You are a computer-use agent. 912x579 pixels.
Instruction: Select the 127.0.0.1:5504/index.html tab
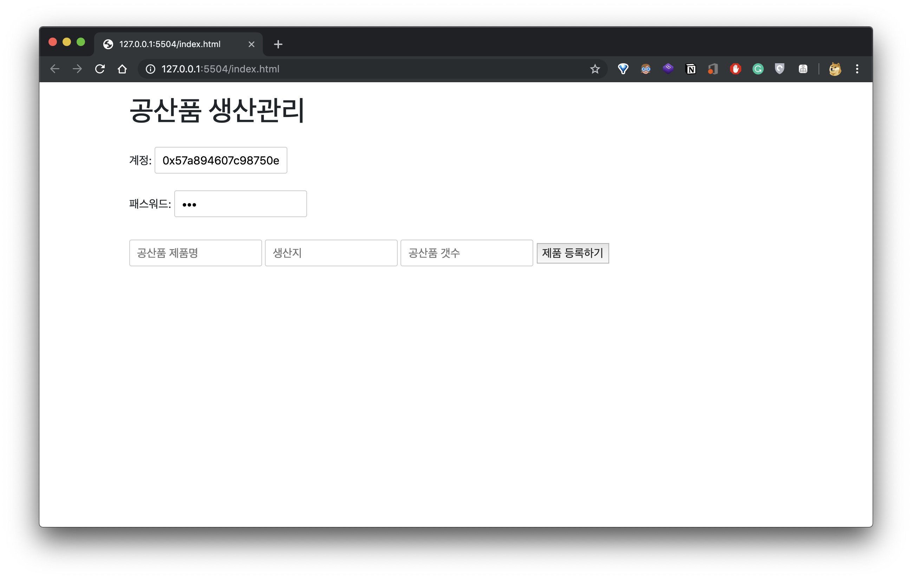coord(170,44)
